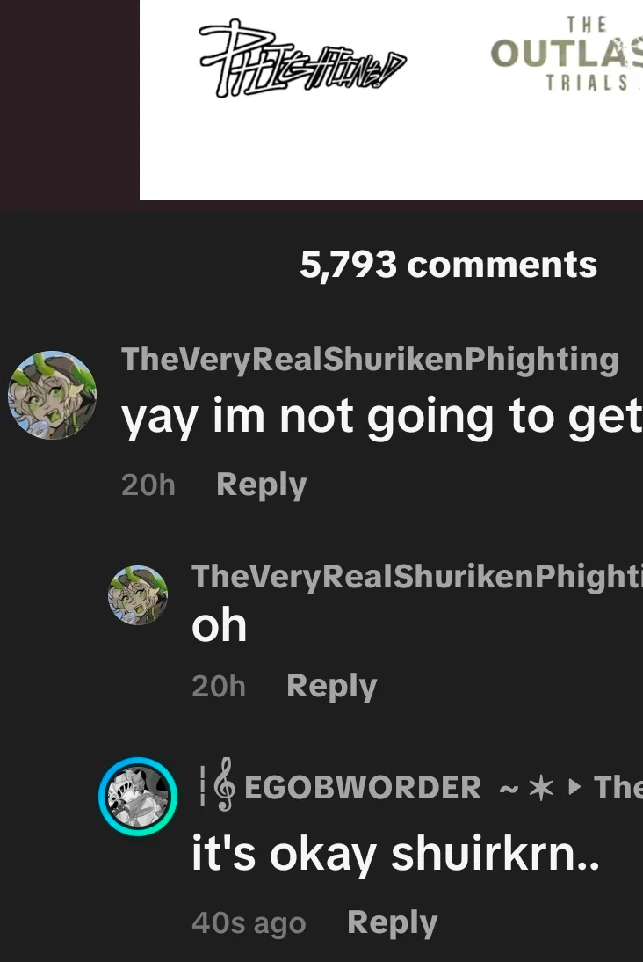Click Reply under "it's okay shuirkrn.."
The image size is (643, 962).
coord(393,922)
